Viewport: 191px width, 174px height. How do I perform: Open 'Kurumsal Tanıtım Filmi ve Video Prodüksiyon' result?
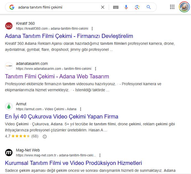pyautogui.click(x=73, y=163)
